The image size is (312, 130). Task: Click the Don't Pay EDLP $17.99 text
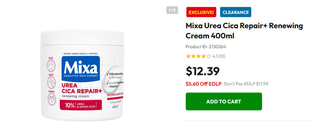246,84
